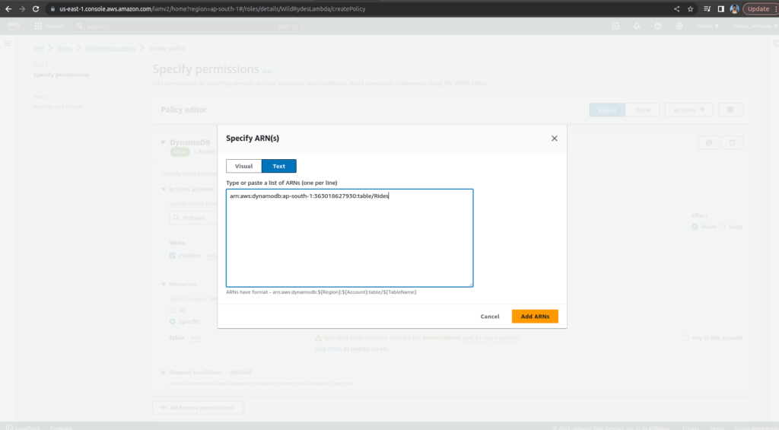Viewport: 779px width, 430px height.
Task: Click into the ARN list text area
Action: pyautogui.click(x=350, y=237)
